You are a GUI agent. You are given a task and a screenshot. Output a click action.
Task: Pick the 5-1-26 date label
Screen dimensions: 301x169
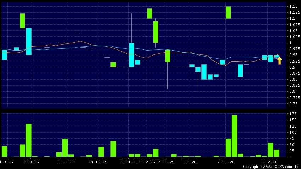[x=189, y=162]
